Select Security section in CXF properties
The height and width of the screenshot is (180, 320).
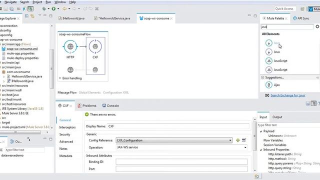[x=64, y=134]
